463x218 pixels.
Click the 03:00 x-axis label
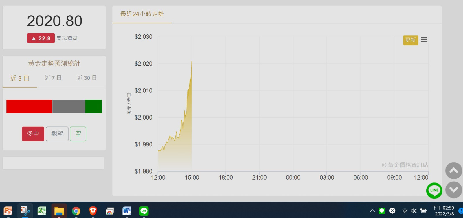pos(327,178)
